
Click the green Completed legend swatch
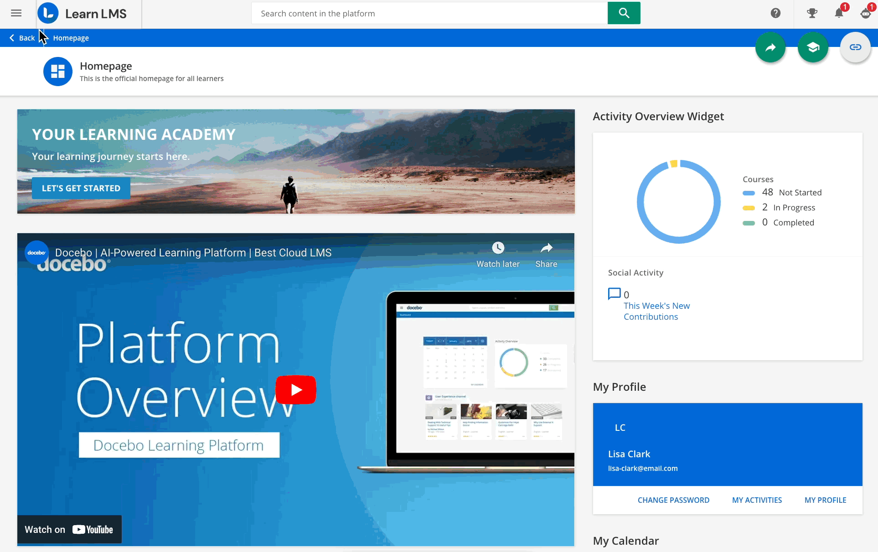[x=749, y=223]
